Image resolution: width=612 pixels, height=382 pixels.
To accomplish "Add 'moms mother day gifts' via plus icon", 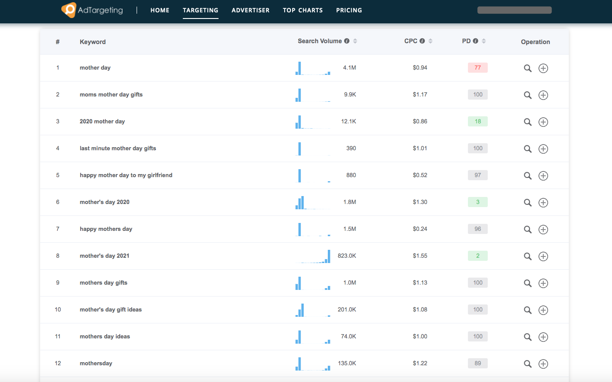I will (543, 95).
